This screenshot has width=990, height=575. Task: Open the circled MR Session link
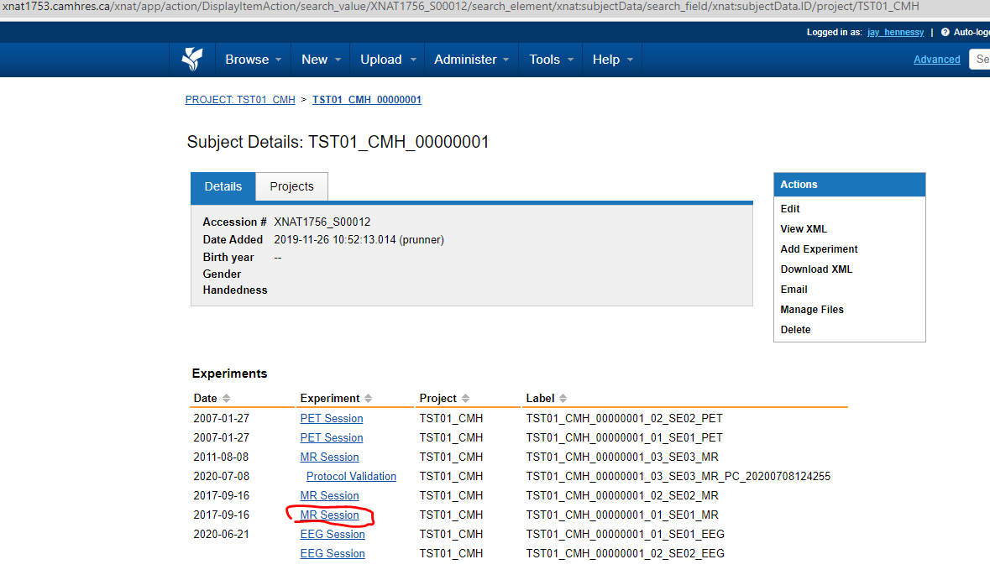[329, 515]
